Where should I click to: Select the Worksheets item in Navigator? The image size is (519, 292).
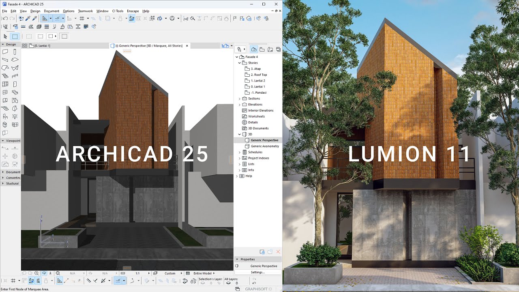click(256, 116)
